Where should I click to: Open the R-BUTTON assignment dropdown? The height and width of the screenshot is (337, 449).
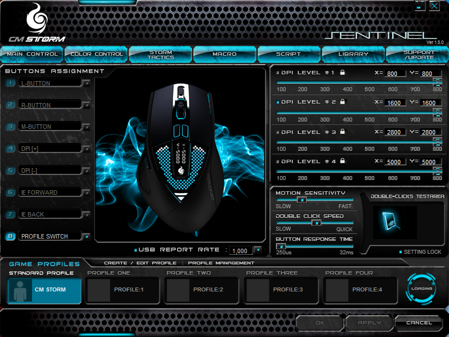point(86,105)
